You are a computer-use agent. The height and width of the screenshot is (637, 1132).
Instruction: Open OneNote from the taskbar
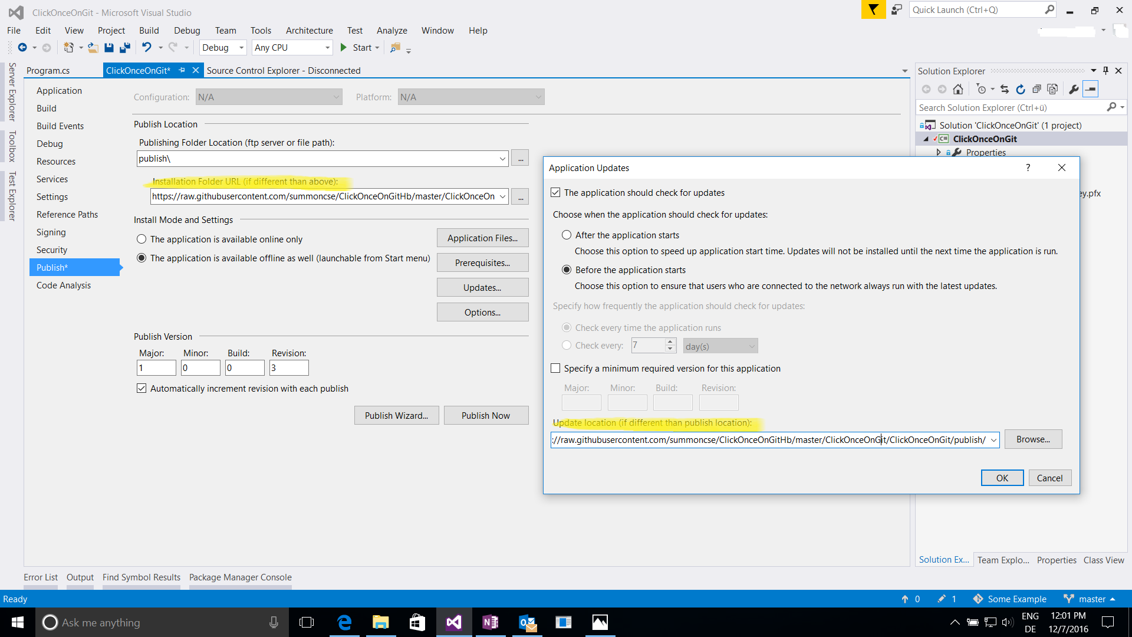click(x=491, y=622)
